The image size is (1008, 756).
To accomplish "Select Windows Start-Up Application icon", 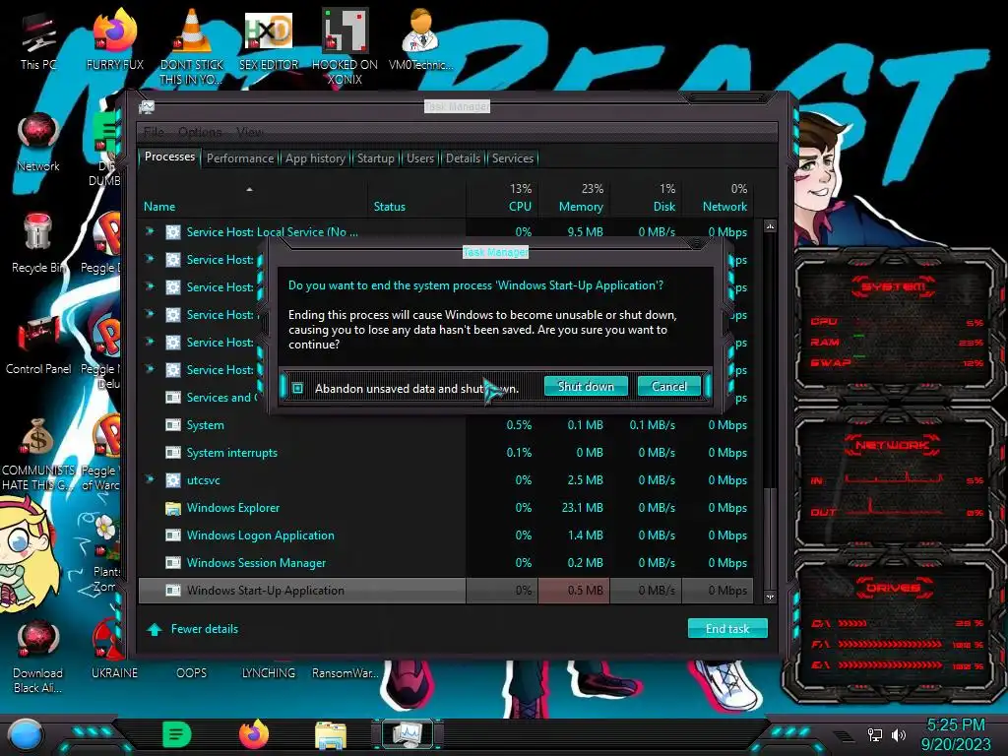I will 173,591.
